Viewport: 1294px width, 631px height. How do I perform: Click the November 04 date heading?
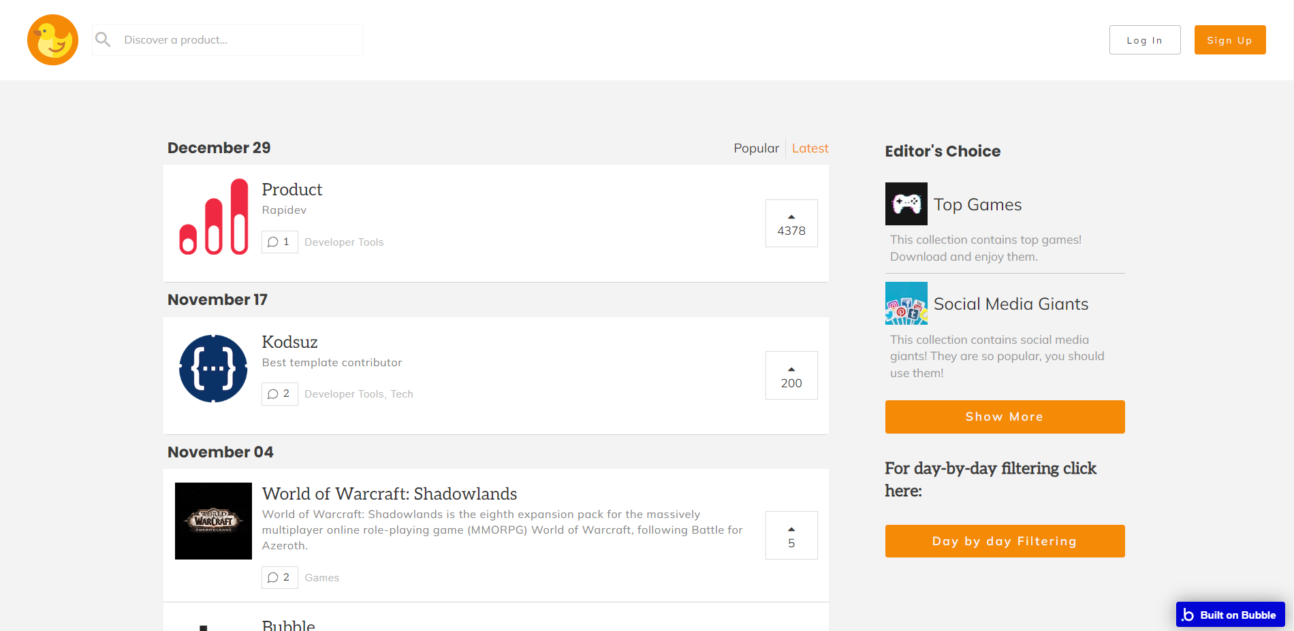220,452
